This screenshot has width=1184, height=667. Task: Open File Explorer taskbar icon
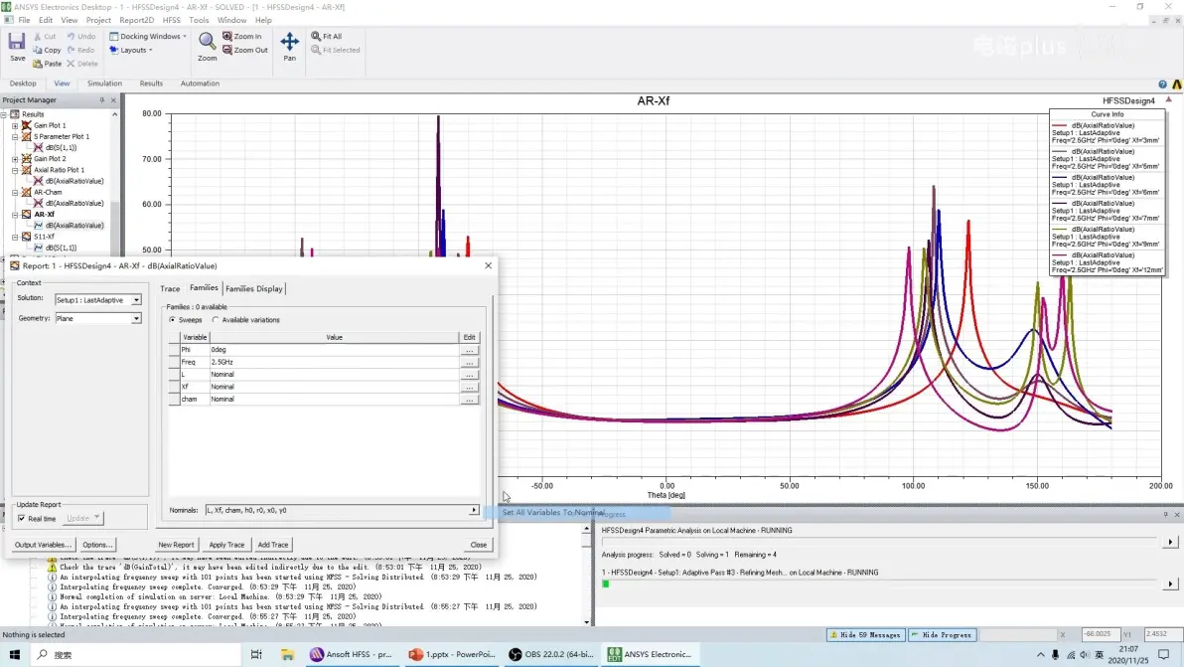287,654
